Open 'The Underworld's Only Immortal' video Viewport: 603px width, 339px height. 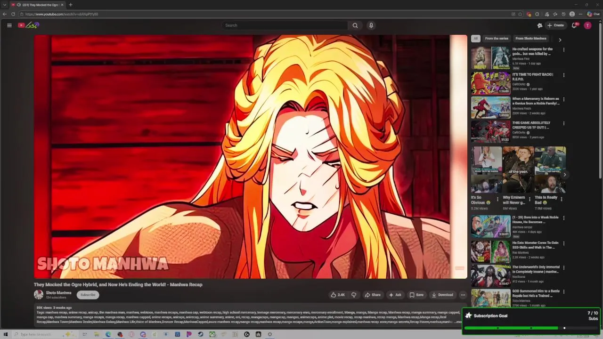[x=536, y=269]
